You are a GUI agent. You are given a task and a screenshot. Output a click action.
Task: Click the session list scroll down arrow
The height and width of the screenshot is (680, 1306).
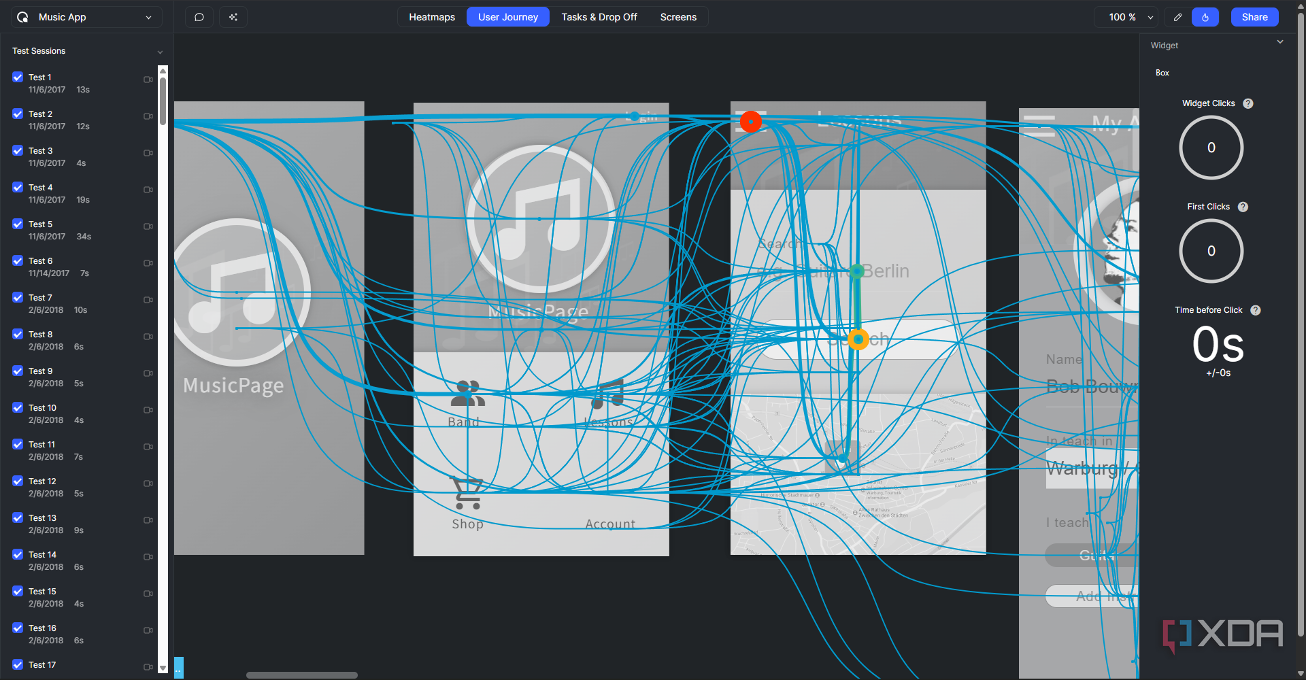tap(163, 668)
